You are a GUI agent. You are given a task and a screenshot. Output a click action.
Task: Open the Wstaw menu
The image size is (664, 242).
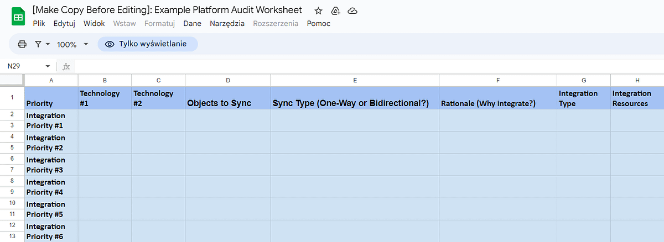pyautogui.click(x=124, y=24)
